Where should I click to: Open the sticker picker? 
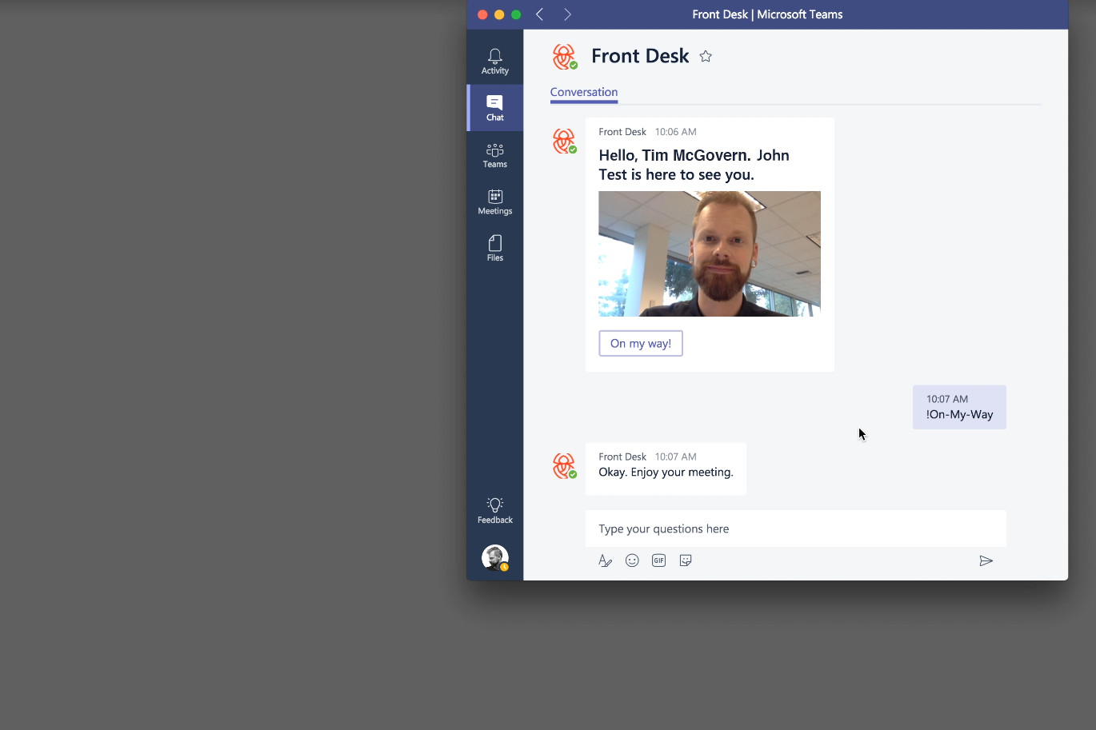coord(686,560)
